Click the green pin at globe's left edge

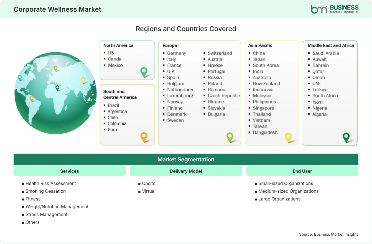(x=20, y=78)
